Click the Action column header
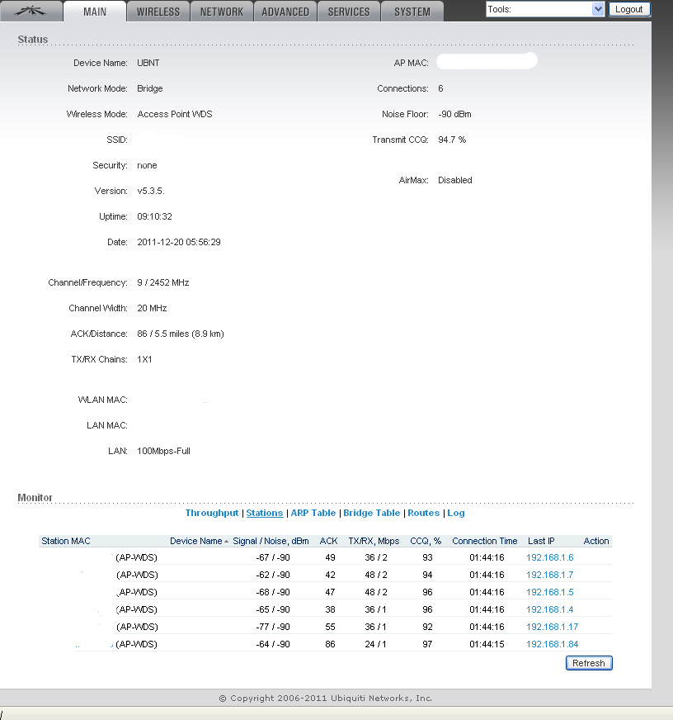Image resolution: width=673 pixels, height=720 pixels. 596,541
